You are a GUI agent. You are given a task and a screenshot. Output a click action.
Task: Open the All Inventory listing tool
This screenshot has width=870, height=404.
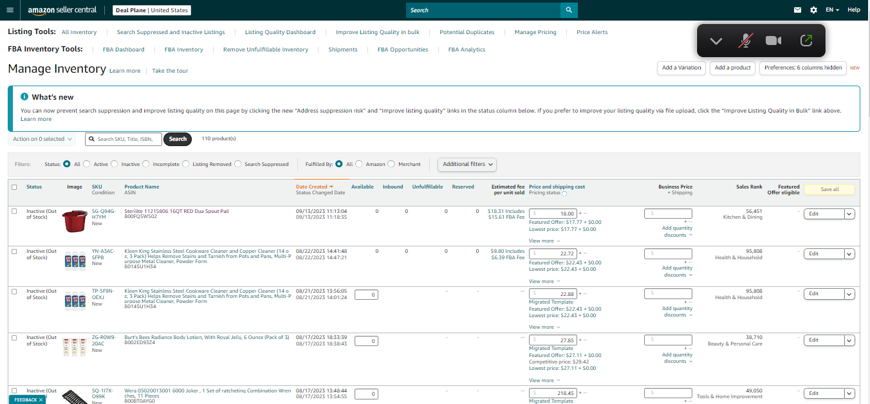[x=79, y=32]
